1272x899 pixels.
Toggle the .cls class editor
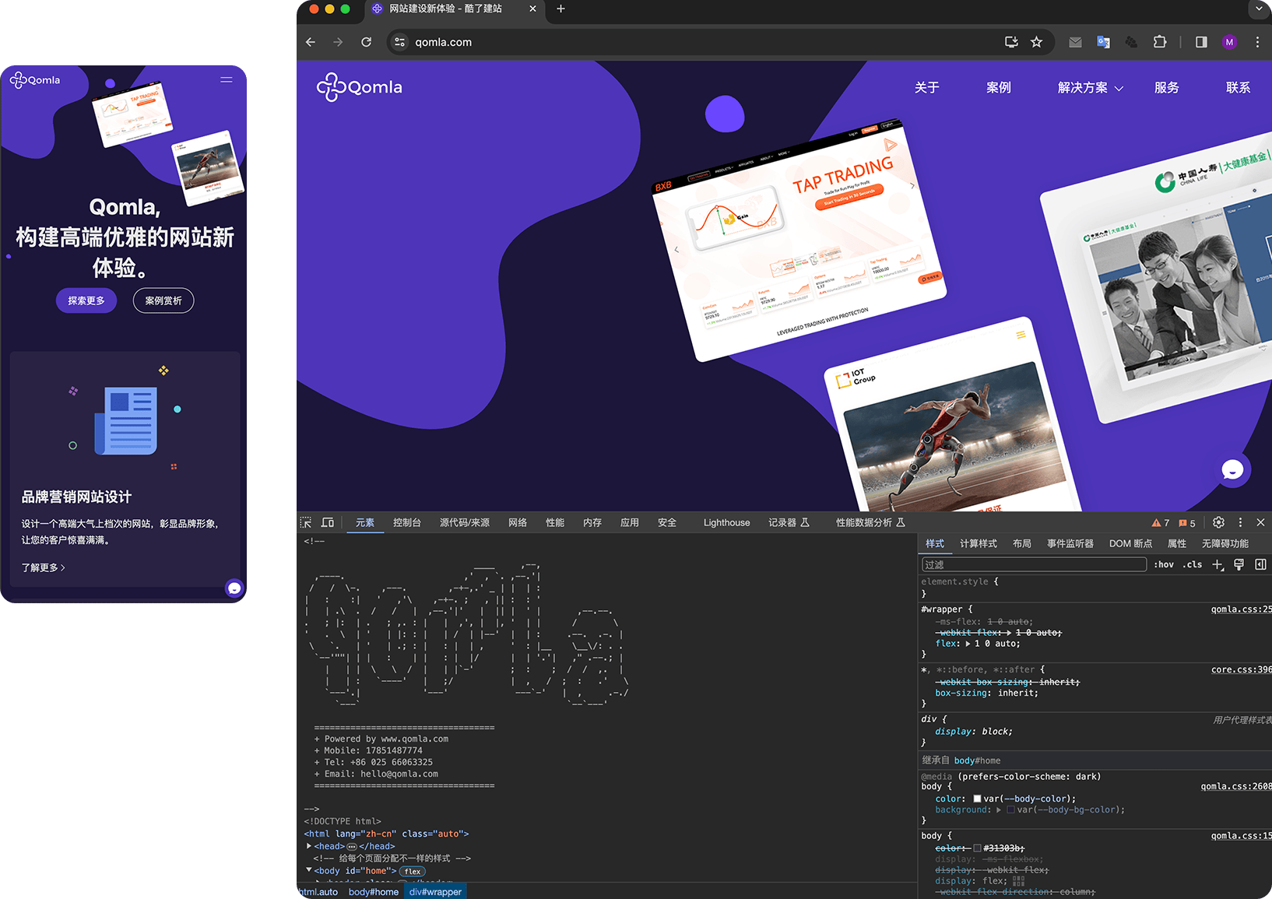[x=1193, y=564]
